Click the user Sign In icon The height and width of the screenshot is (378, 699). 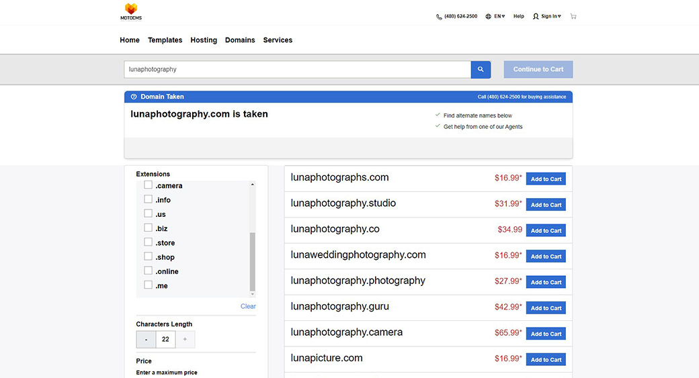pyautogui.click(x=536, y=17)
